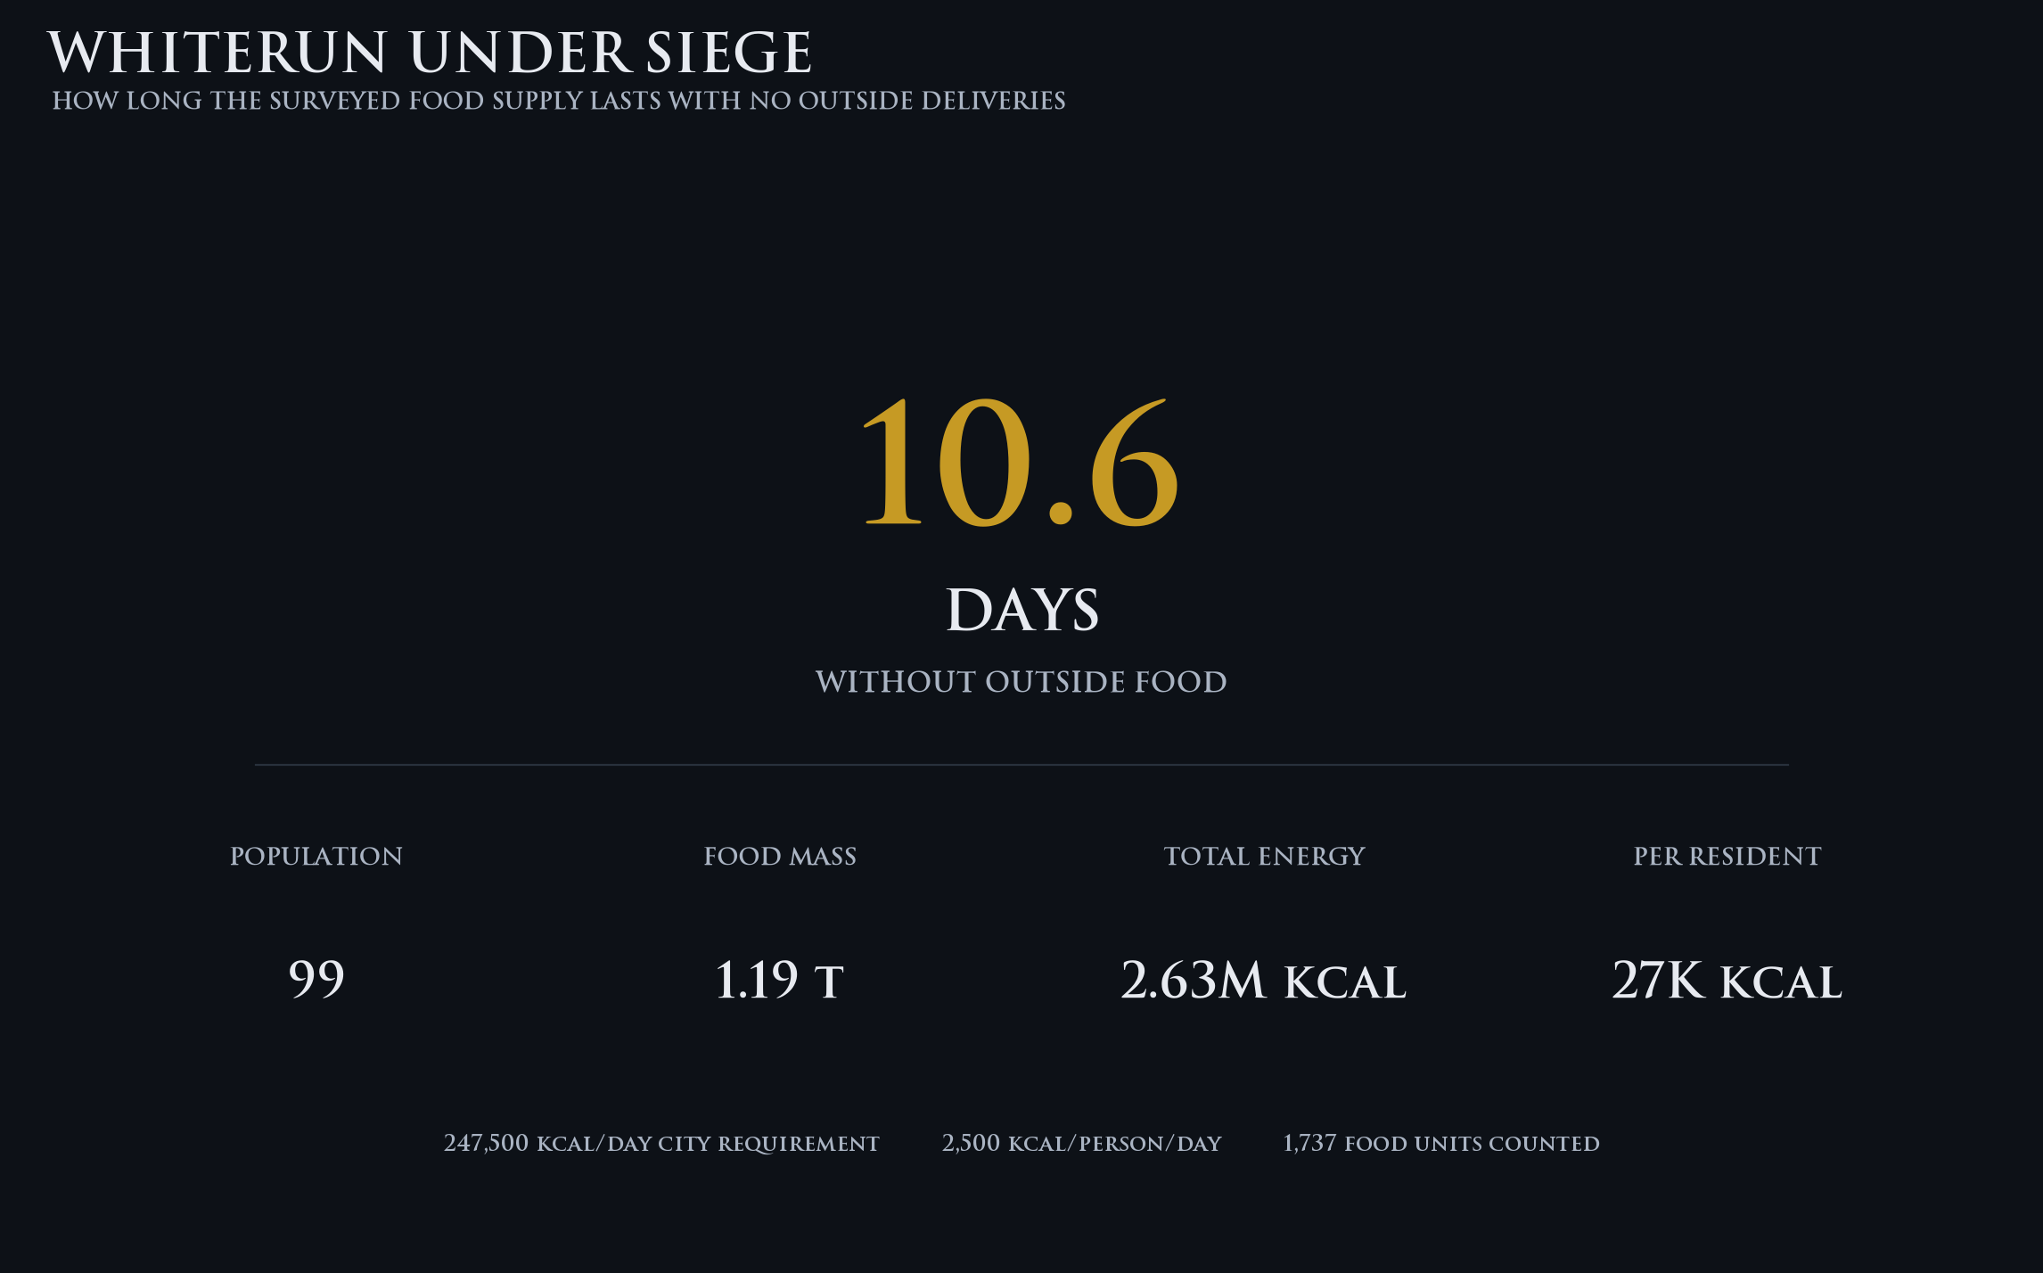Screen dimensions: 2043x1273
Task: Click the 247,500 kcal/day city requirement note
Action: click(x=661, y=1144)
